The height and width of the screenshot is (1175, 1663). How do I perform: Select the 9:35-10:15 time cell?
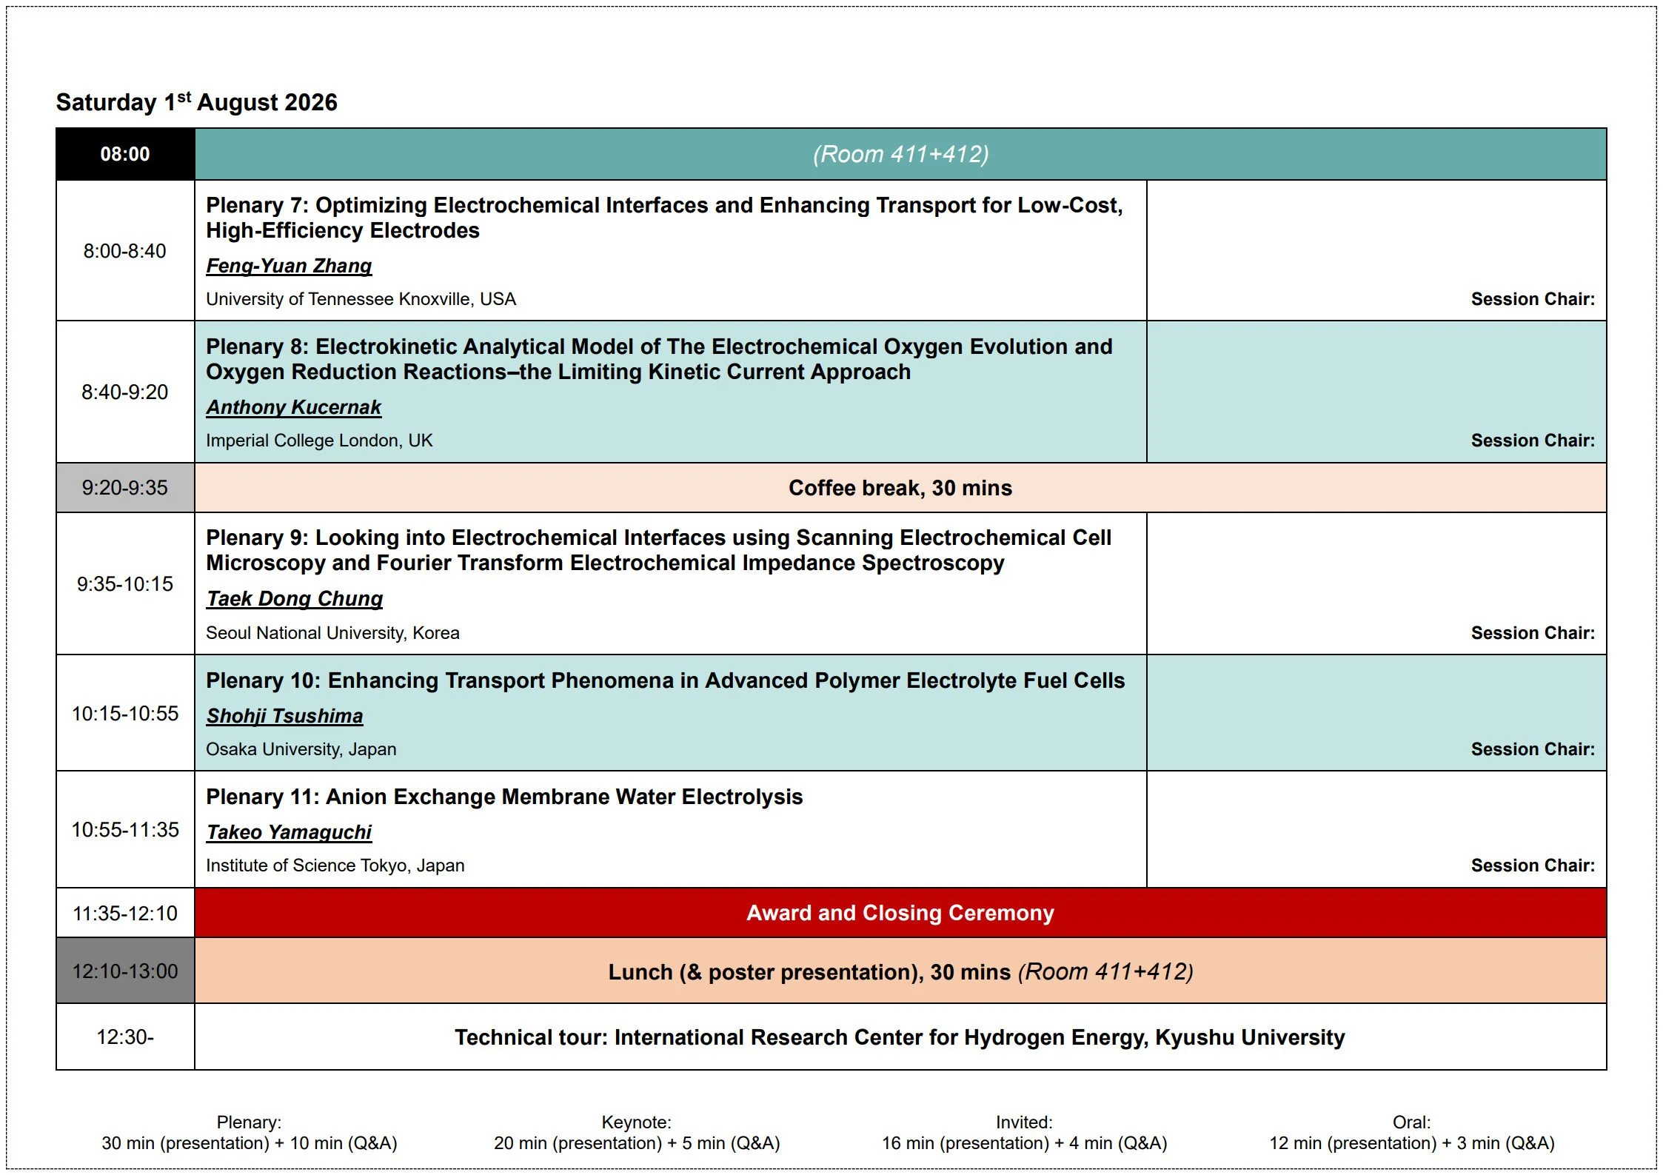[x=125, y=584]
